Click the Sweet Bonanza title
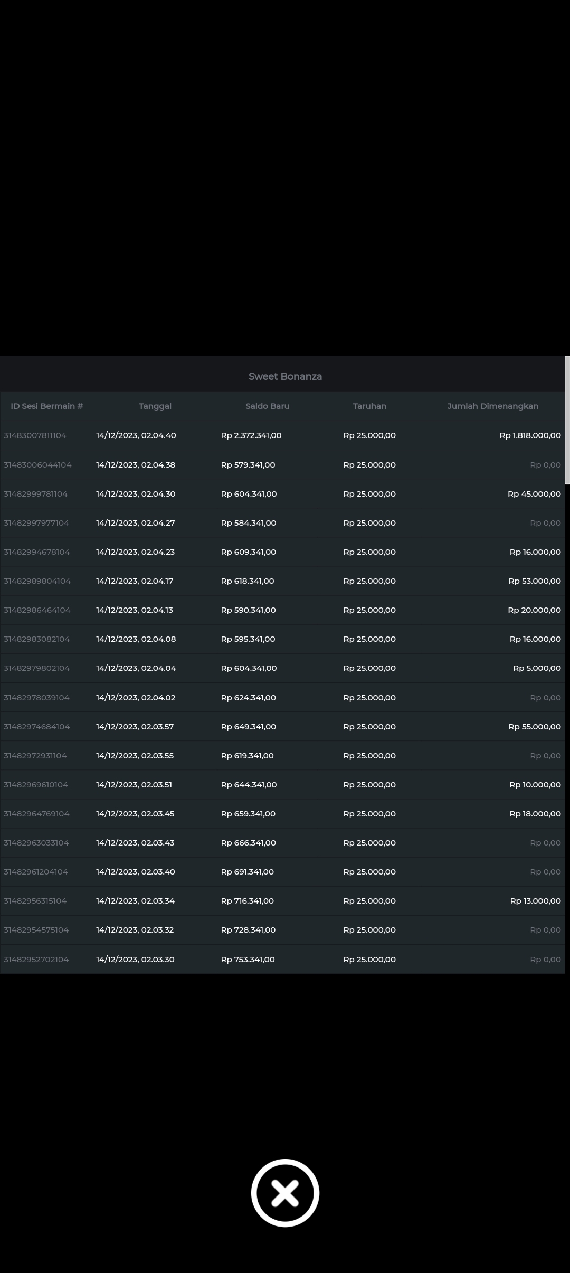Screen dimensions: 570x1273 [285, 376]
